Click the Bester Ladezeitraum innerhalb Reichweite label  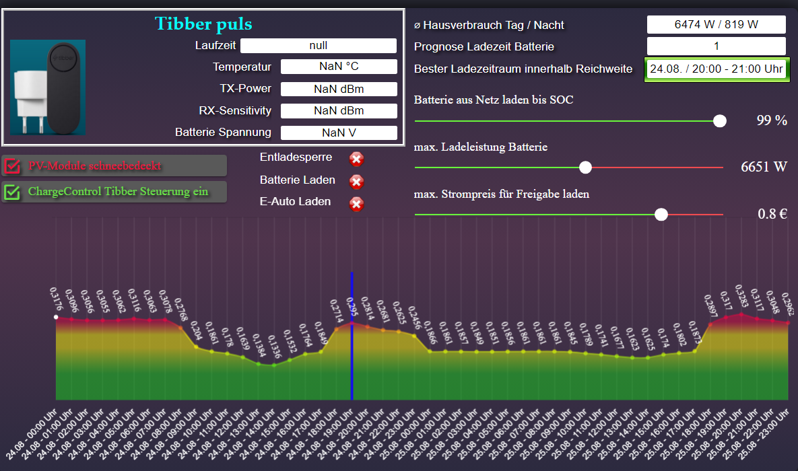(523, 69)
